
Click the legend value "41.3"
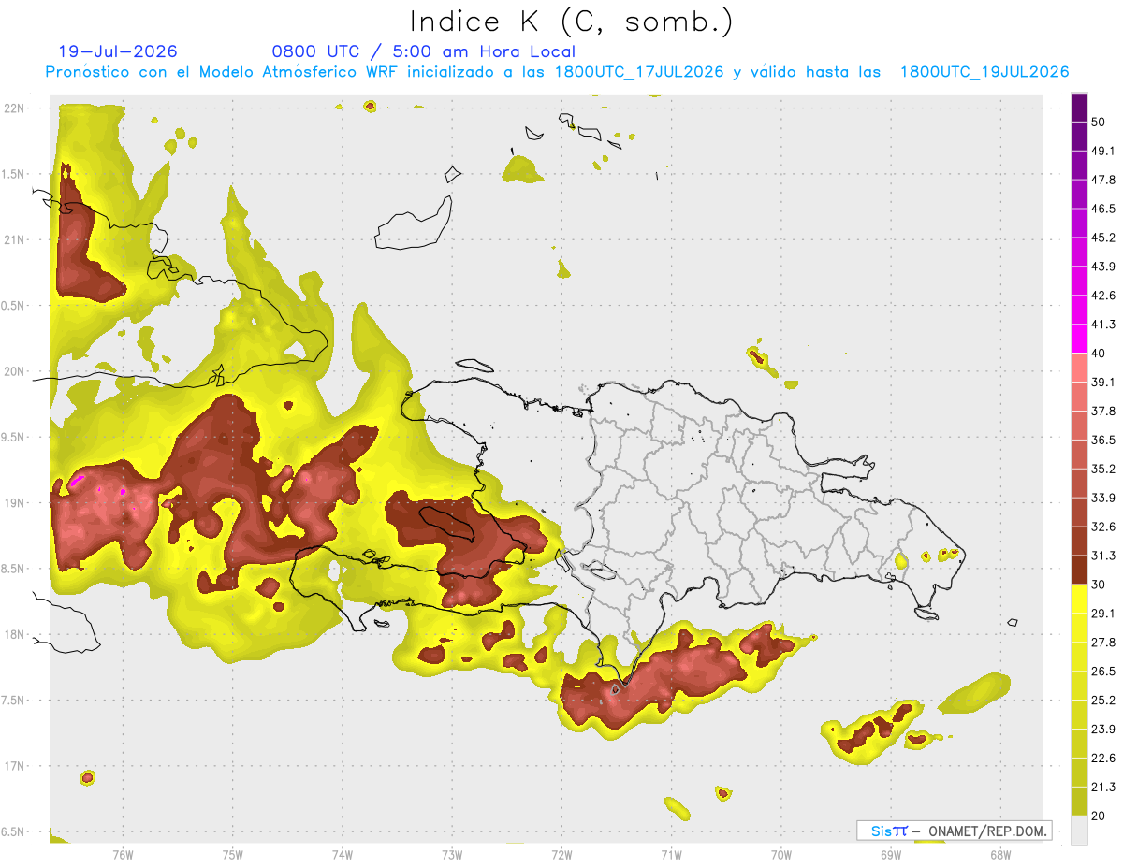click(1104, 325)
